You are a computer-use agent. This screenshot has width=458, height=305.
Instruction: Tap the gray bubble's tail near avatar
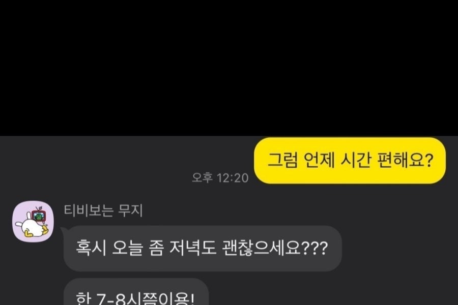coord(63,229)
